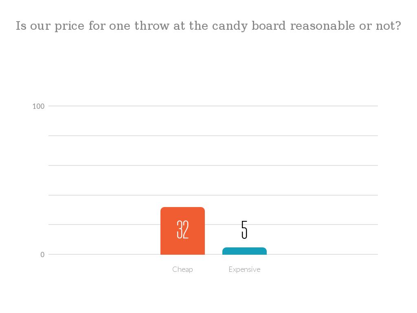The width and height of the screenshot is (417, 313).
Task: Click the 0 y-axis label
Action: click(x=42, y=255)
